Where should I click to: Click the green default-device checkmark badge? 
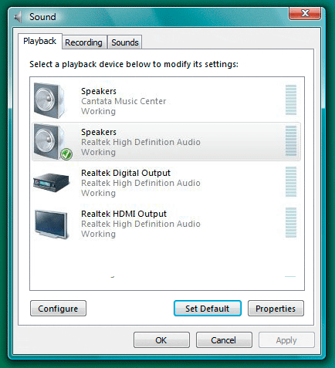click(x=66, y=154)
